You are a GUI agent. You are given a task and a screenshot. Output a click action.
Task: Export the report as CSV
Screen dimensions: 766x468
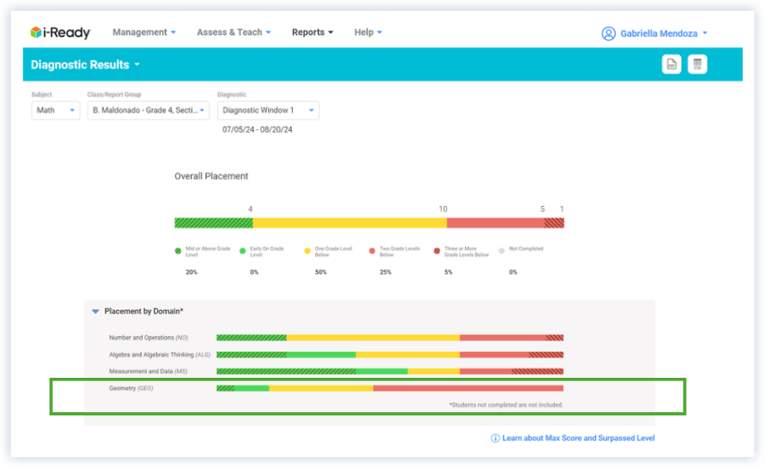click(697, 64)
